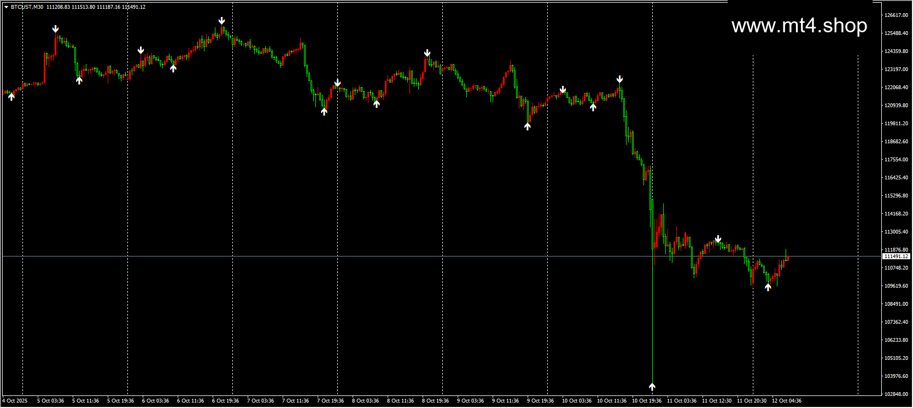The image size is (913, 408).
Task: Click price axis label 113005.40
Action: [x=897, y=232]
